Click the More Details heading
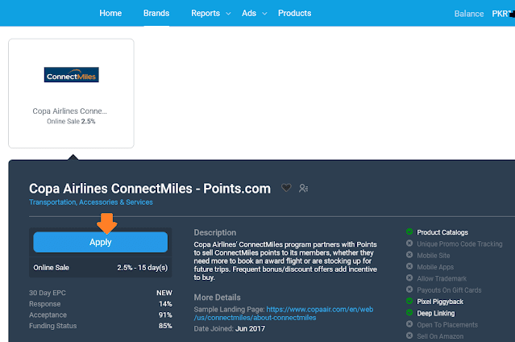This screenshot has height=342, width=515. click(x=217, y=298)
